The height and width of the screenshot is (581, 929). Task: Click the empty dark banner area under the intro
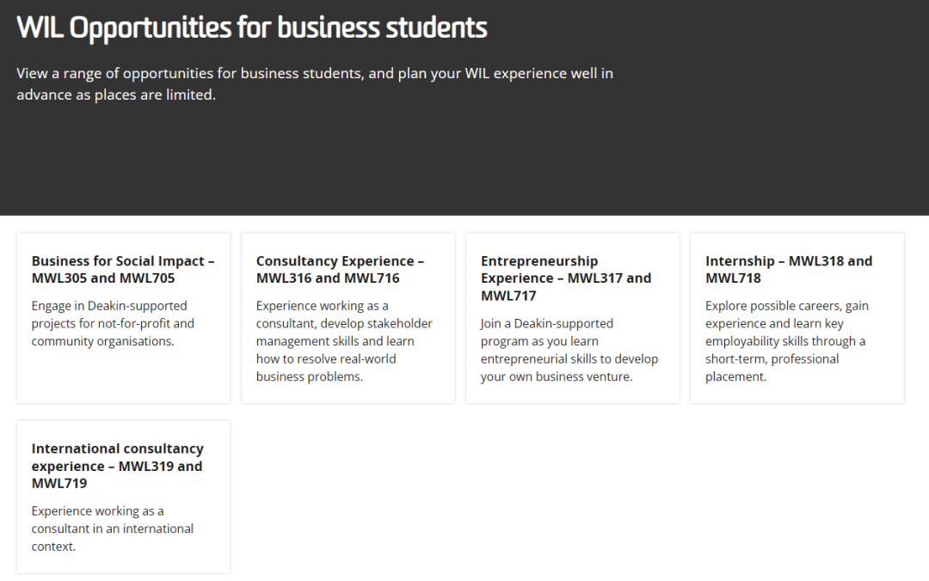click(x=464, y=163)
